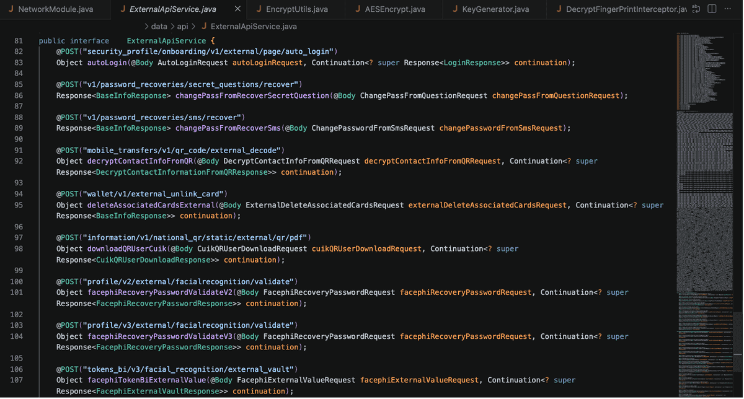Open the KeyGenerator.java tab
Viewport: 744px width, 399px height.
coord(490,9)
